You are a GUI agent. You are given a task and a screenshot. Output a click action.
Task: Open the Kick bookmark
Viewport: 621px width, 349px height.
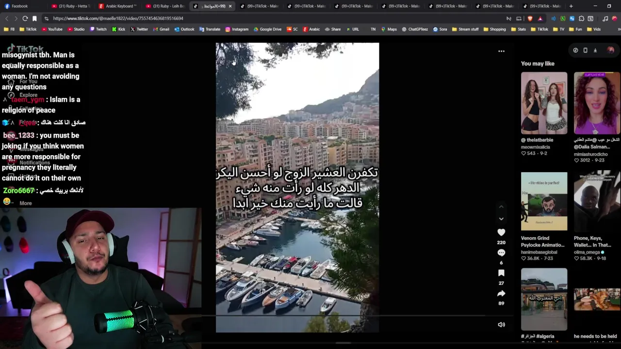click(x=118, y=29)
